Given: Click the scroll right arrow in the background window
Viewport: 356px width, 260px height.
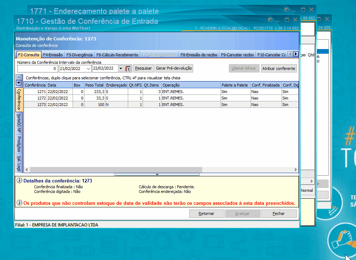Looking at the screenshot, I should (311, 181).
